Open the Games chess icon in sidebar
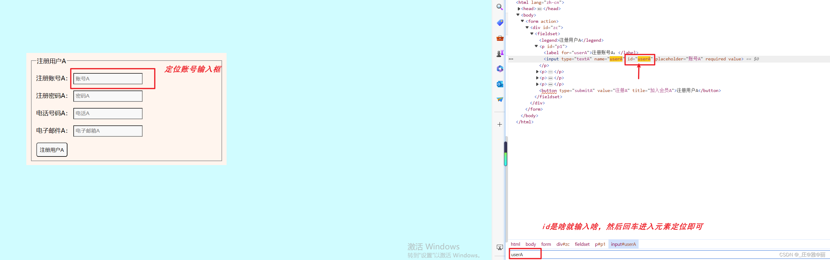 pyautogui.click(x=500, y=54)
